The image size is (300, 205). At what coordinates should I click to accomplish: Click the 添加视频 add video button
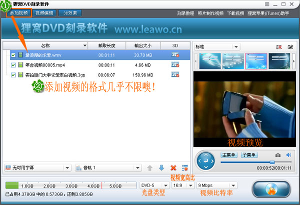[x=19, y=13]
